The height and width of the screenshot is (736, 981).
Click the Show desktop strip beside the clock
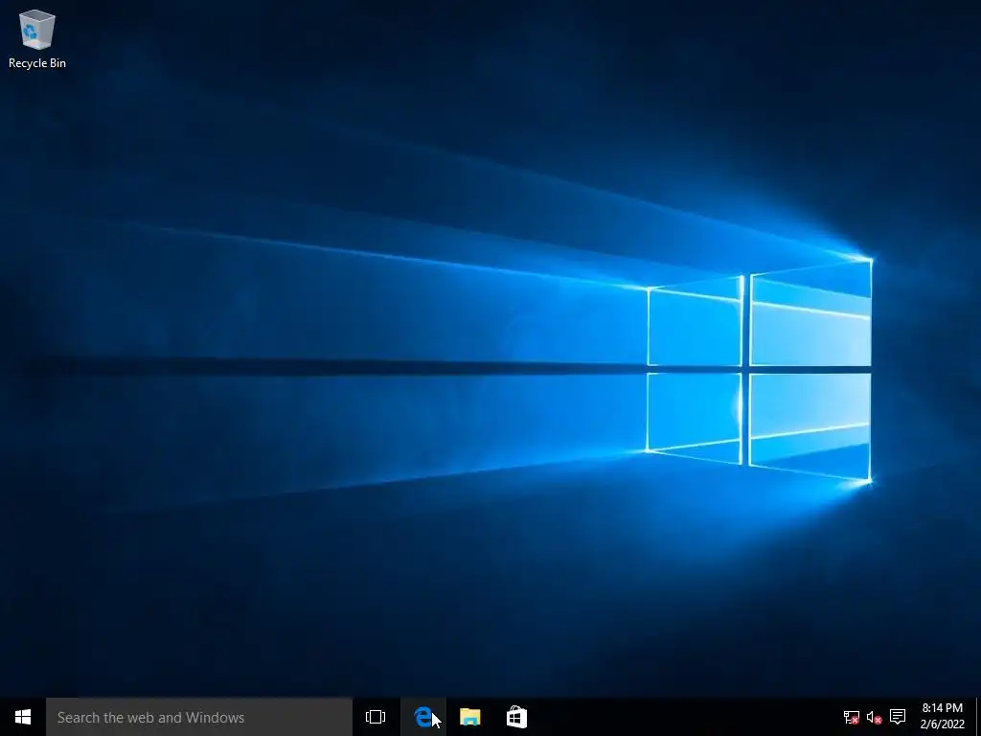(978, 717)
